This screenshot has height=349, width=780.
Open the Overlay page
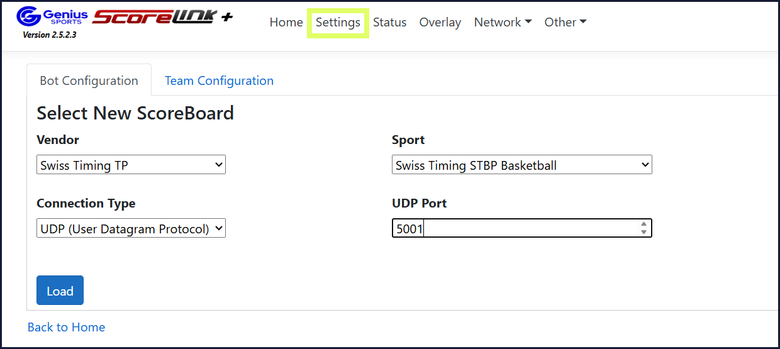(x=440, y=22)
